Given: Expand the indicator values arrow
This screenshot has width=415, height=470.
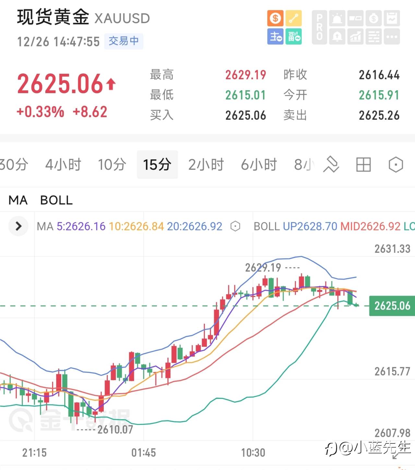Looking at the screenshot, I should pyautogui.click(x=18, y=226).
